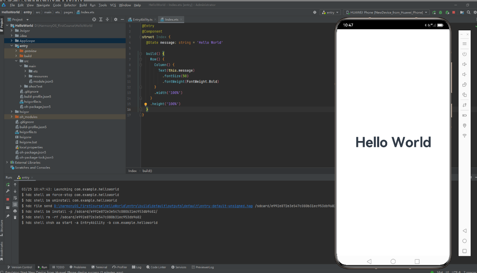Close the 'entry' Run tab
Screen dimensions: 477x273
(x=32, y=178)
